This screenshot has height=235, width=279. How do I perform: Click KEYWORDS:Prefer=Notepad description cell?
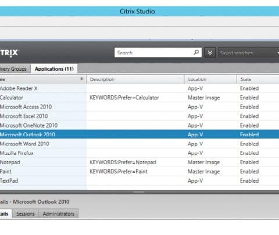[x=123, y=162]
